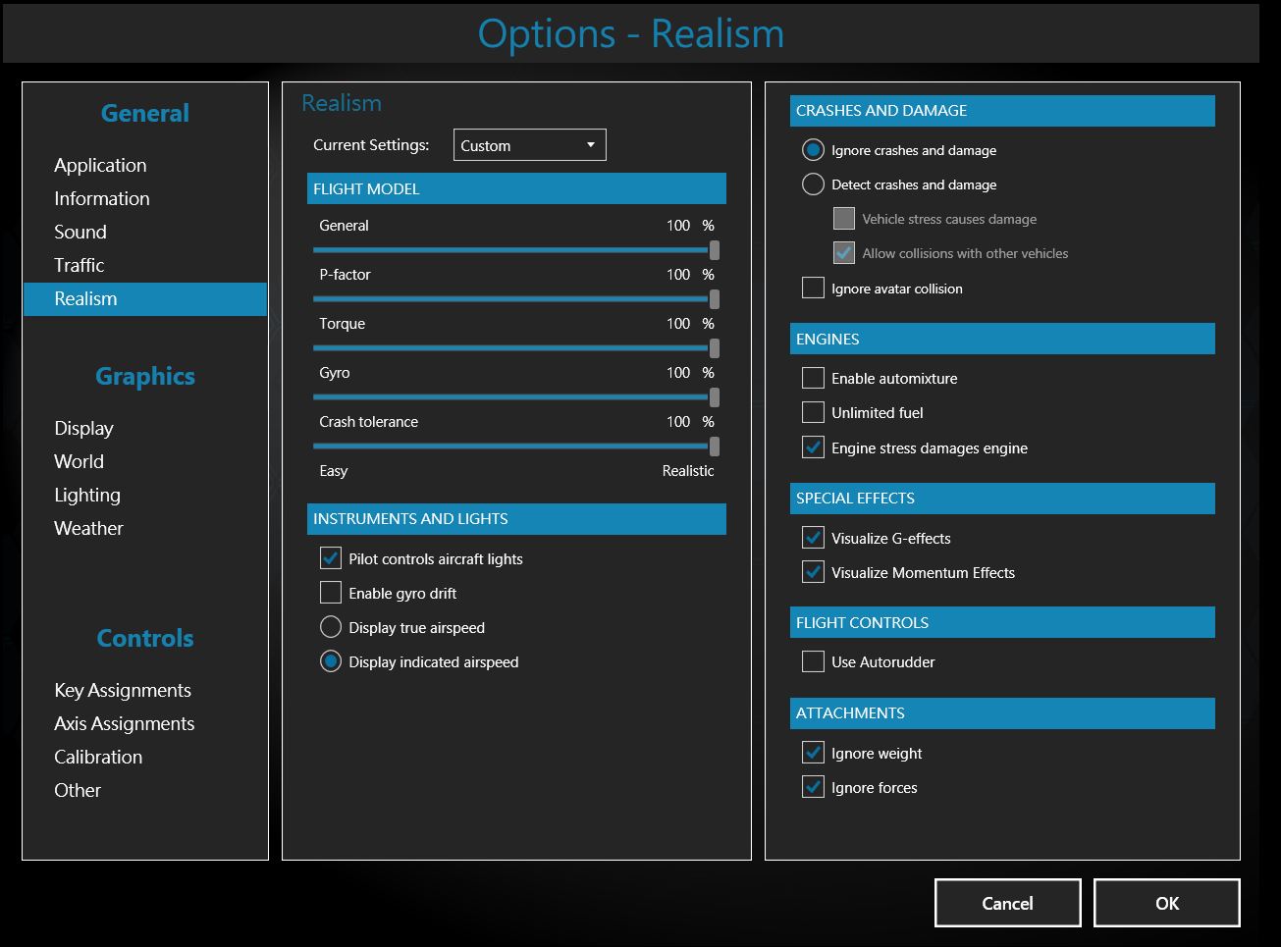Click the Crash tolerance slider track

[x=510, y=447]
